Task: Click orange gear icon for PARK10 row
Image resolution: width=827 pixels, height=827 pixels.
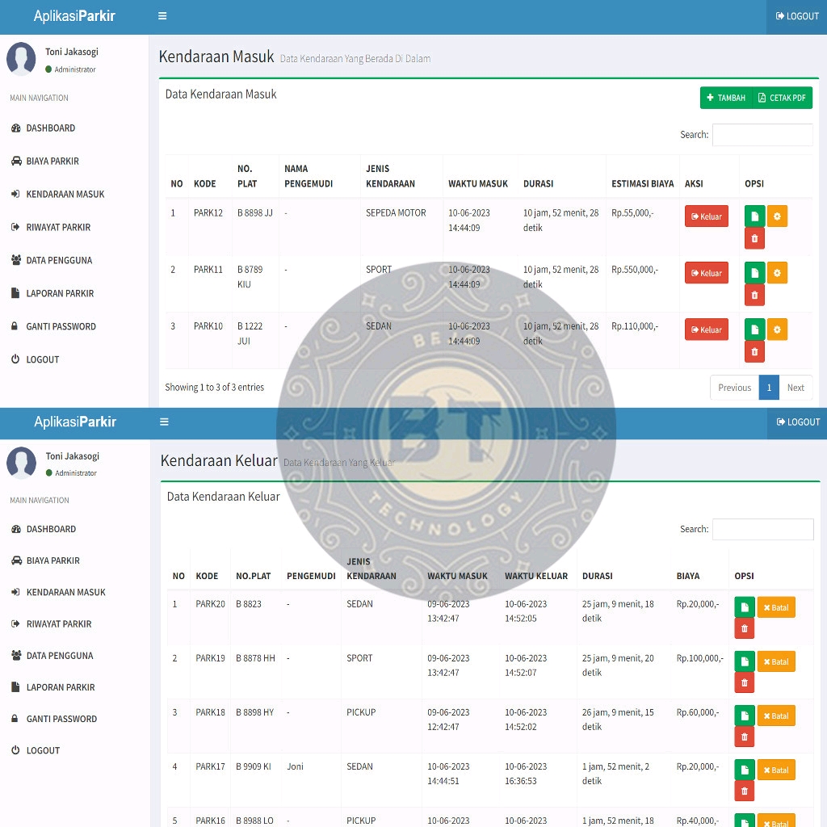Action: click(x=777, y=330)
